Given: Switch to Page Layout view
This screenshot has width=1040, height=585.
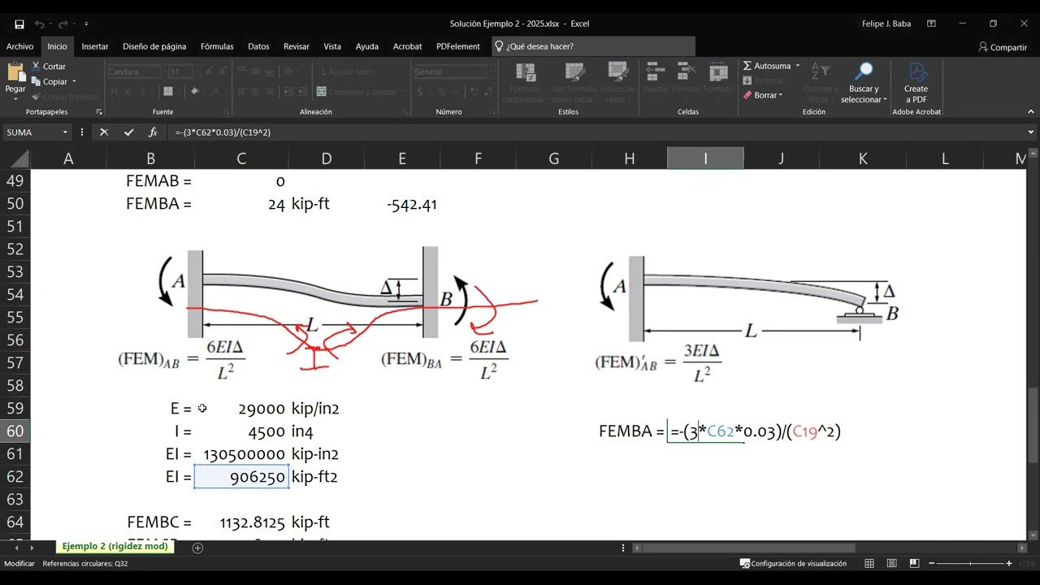Looking at the screenshot, I should [890, 564].
